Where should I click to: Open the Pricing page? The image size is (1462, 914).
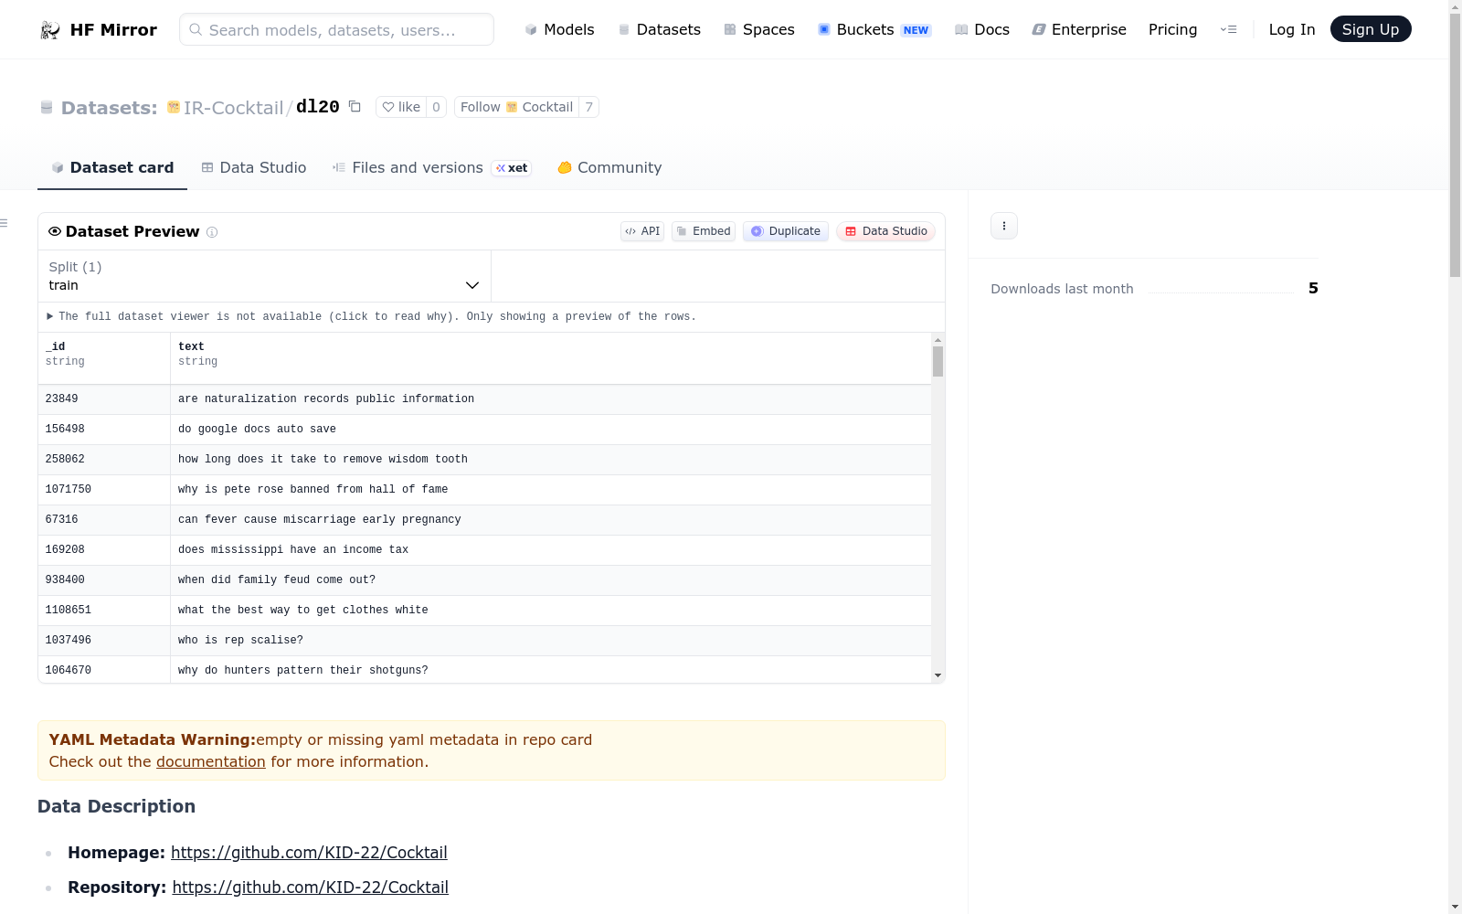tap(1172, 29)
